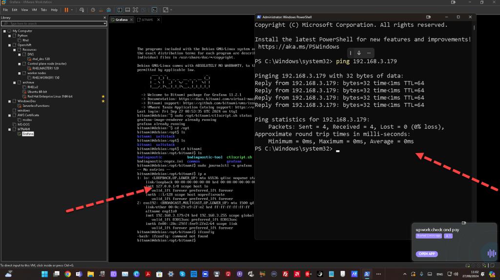Collapse the Resources folder
The width and height of the screenshot is (500, 280).
point(14,50)
